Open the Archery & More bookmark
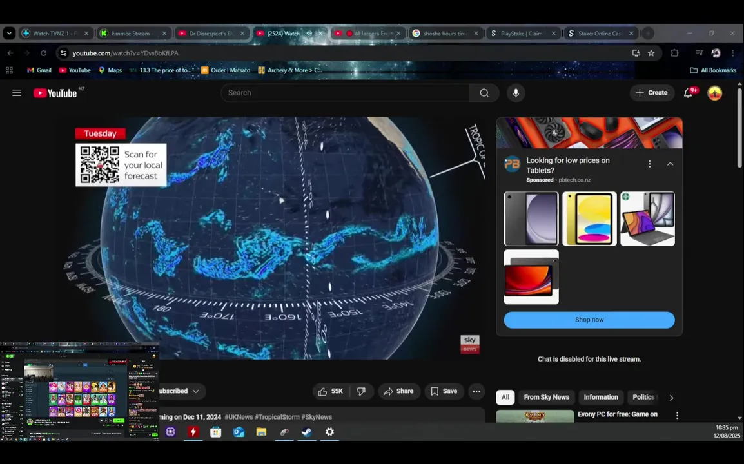This screenshot has height=464, width=744. click(290, 70)
